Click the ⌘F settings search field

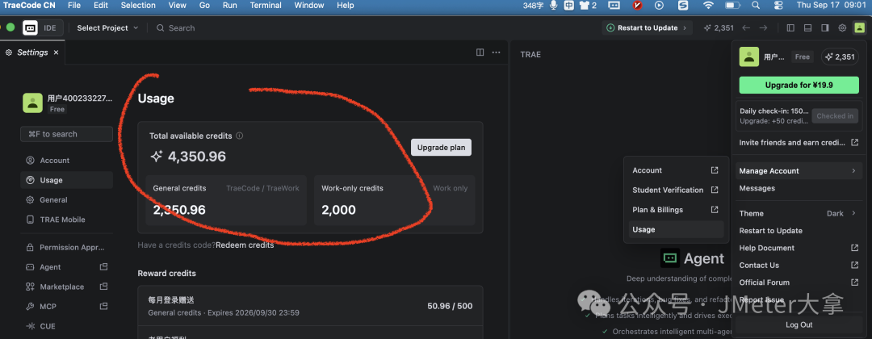pyautogui.click(x=67, y=134)
